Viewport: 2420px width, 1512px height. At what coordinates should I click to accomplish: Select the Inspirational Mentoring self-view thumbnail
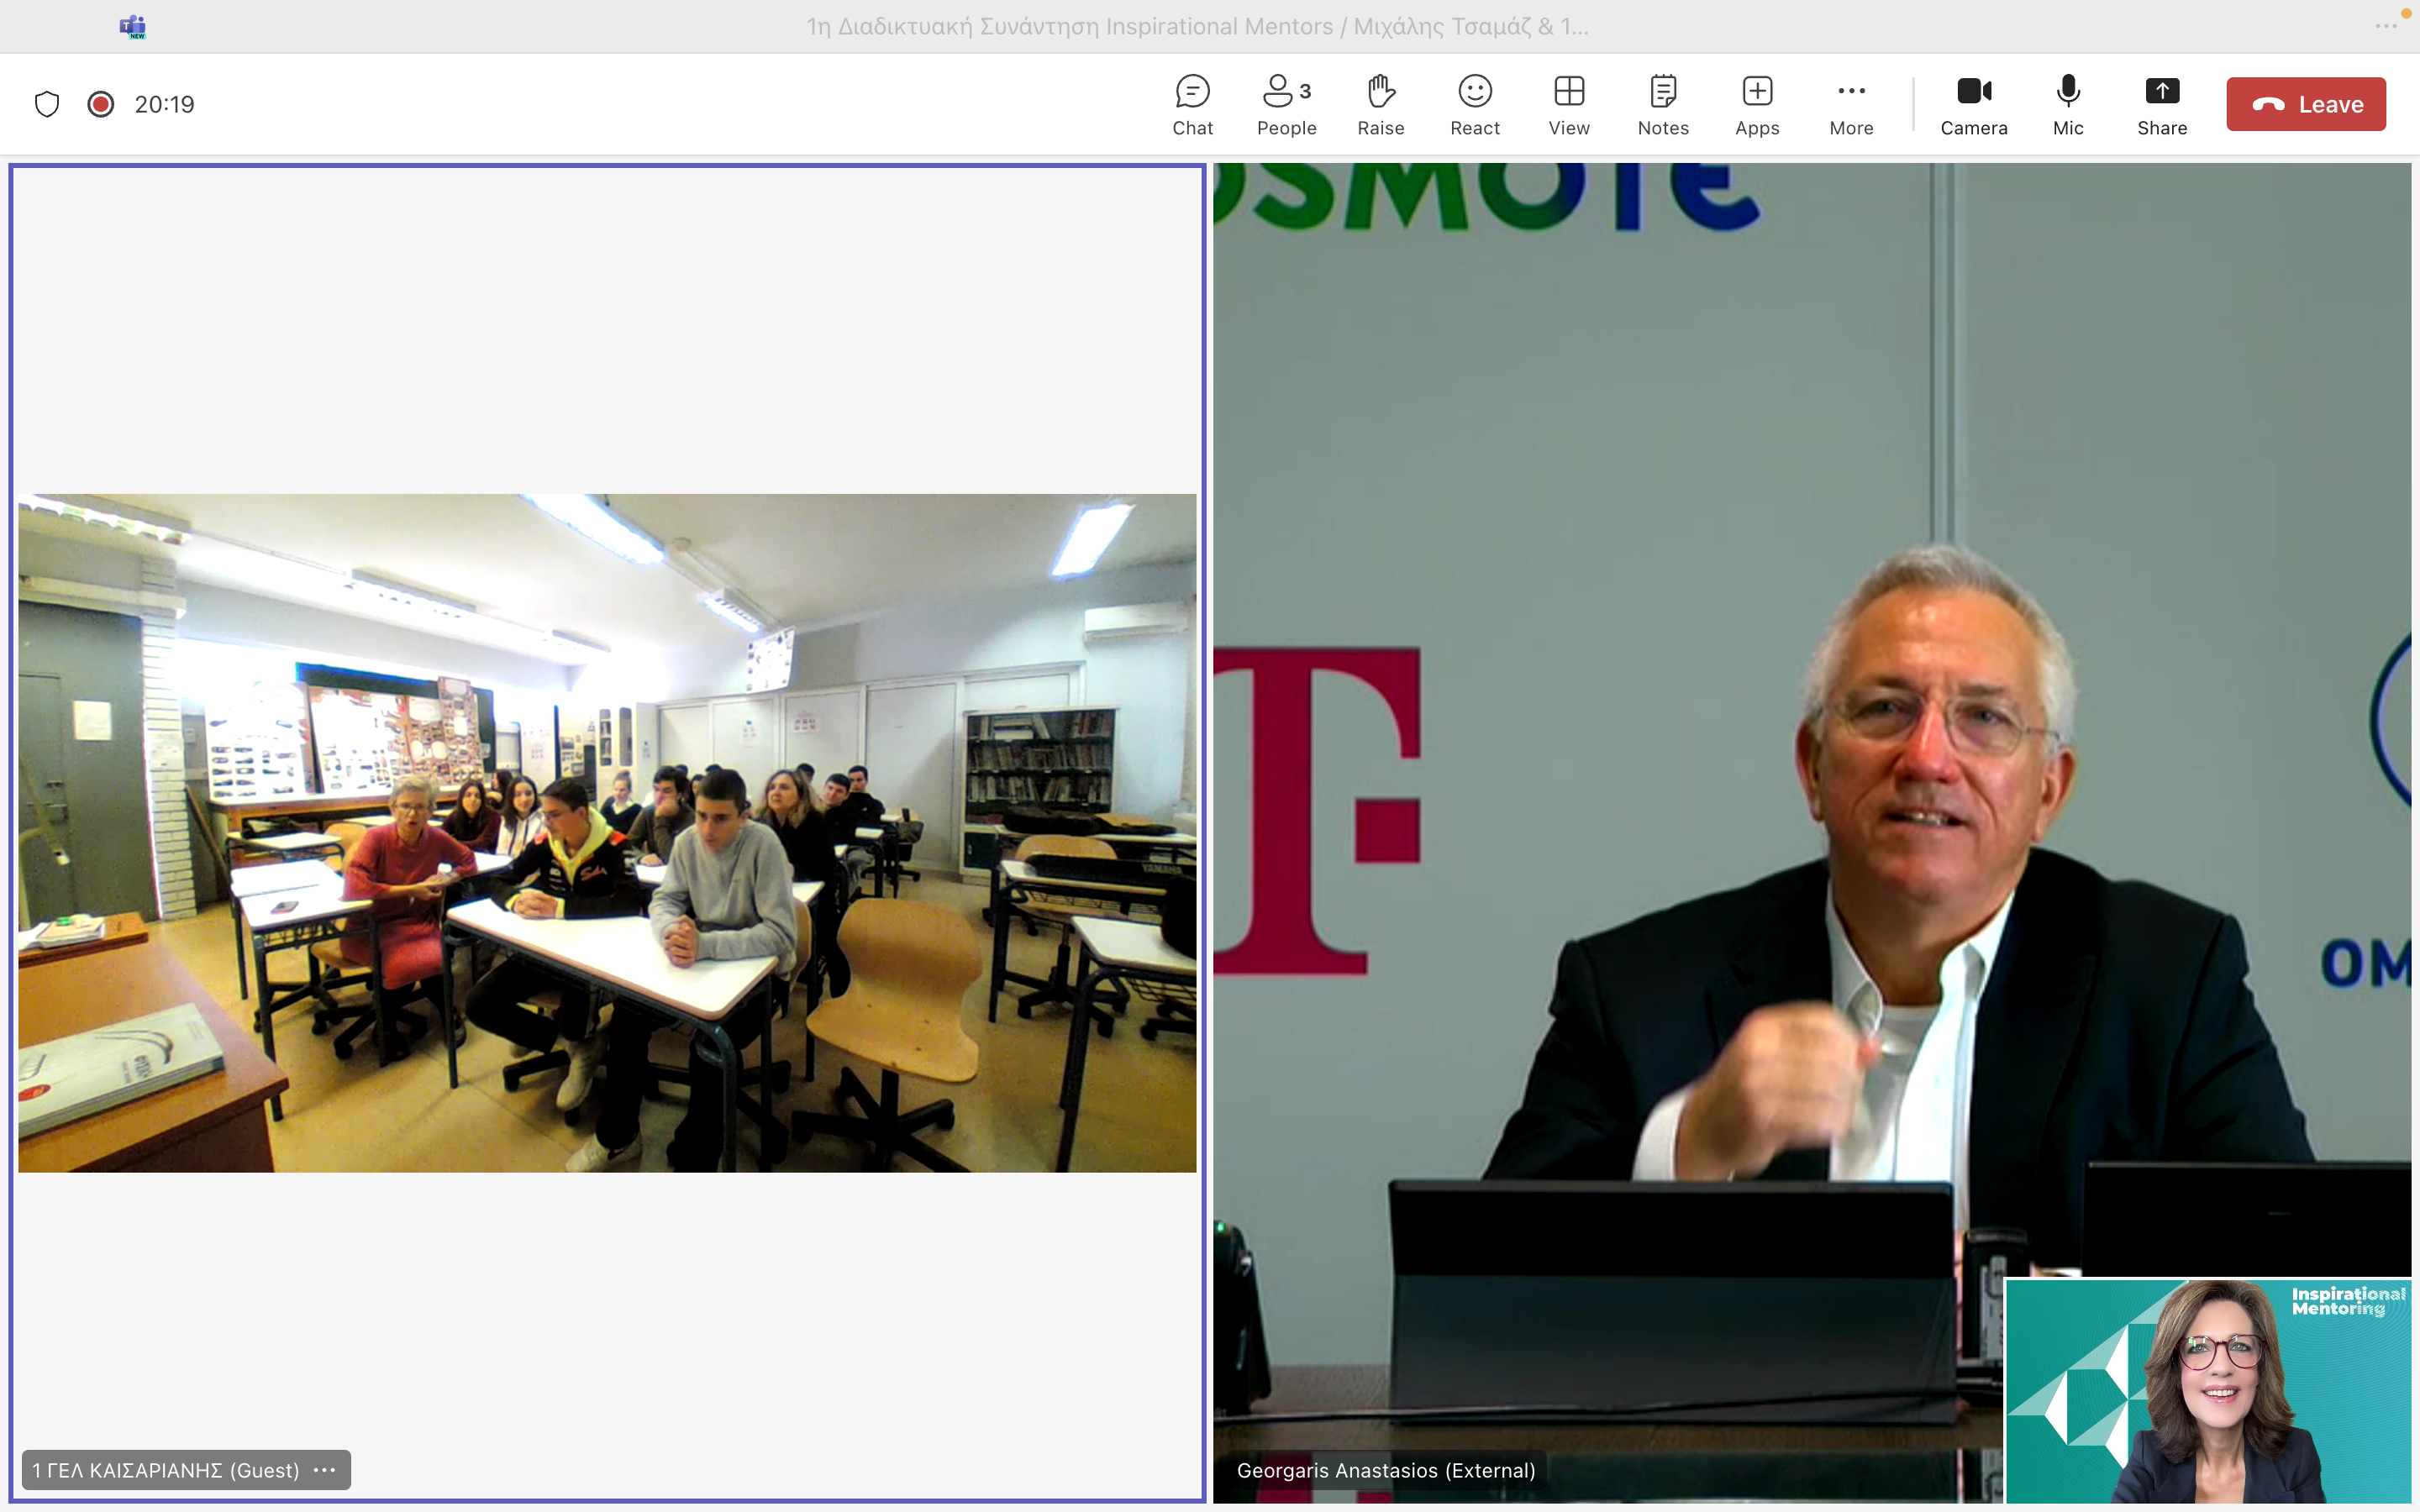[2207, 1390]
